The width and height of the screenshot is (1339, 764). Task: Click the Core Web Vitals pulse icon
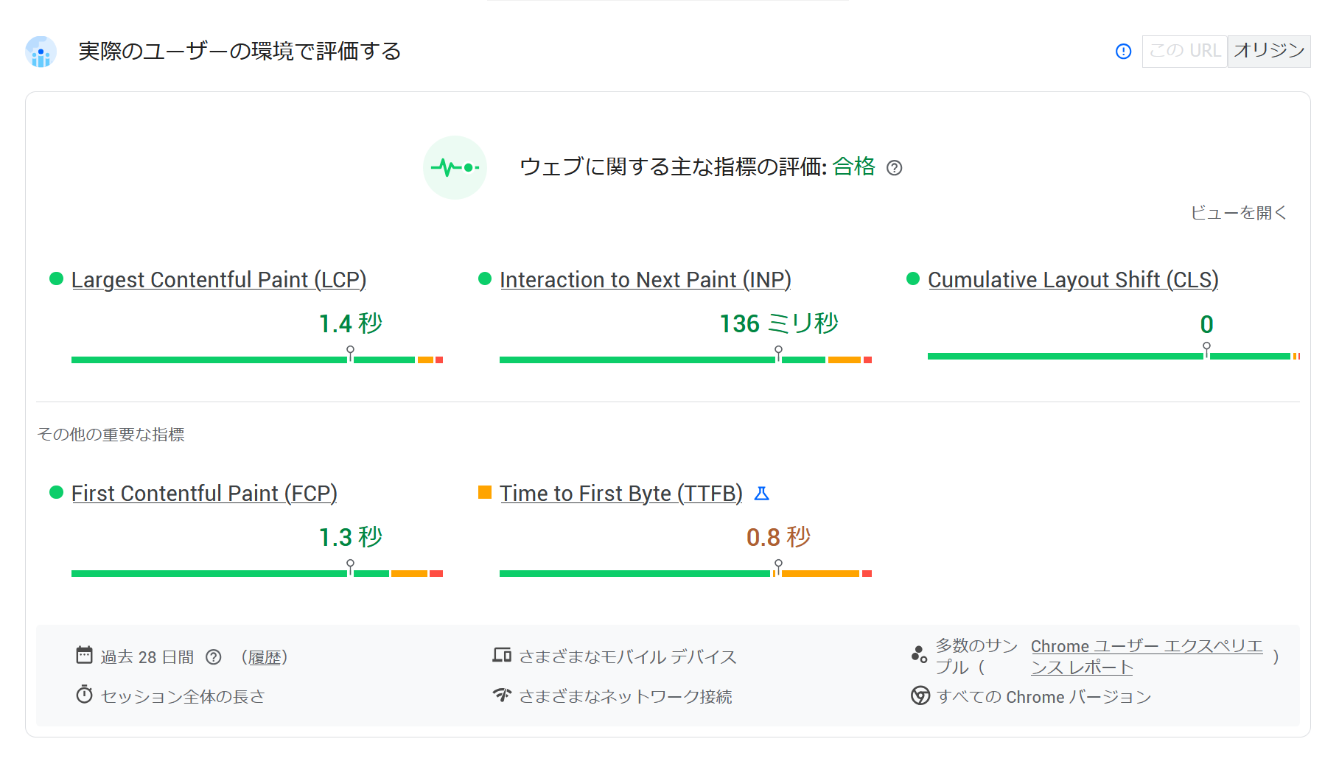point(455,168)
